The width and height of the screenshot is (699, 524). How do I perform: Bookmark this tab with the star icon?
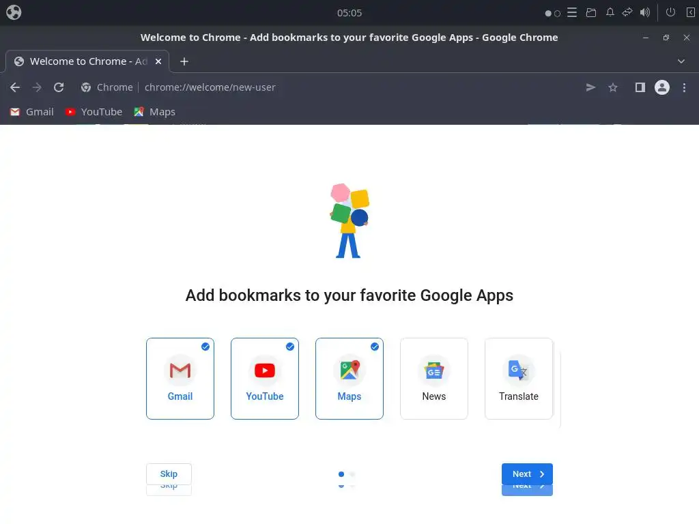[613, 87]
